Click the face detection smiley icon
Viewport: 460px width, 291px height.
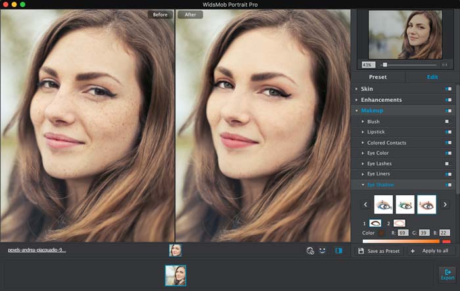[323, 250]
